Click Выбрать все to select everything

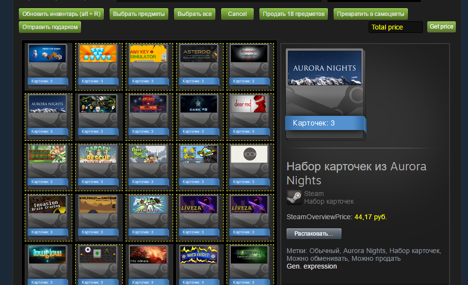point(194,14)
